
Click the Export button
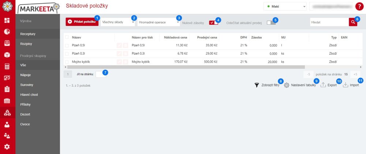[329, 85]
